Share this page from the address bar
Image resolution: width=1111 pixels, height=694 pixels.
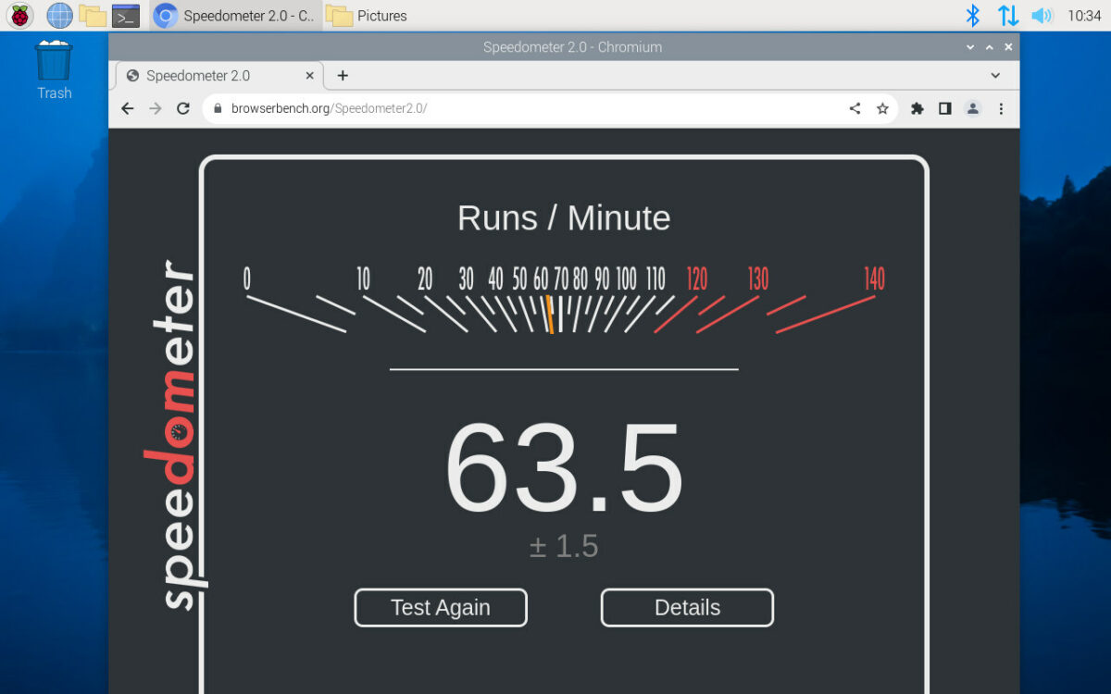(x=855, y=108)
